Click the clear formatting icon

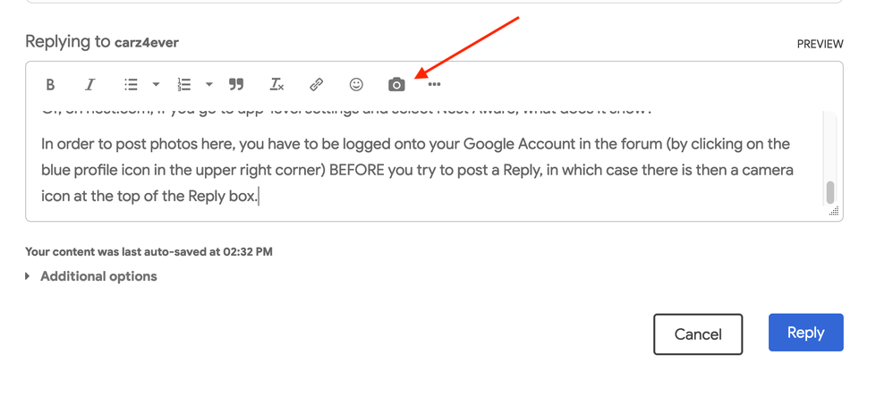(276, 85)
